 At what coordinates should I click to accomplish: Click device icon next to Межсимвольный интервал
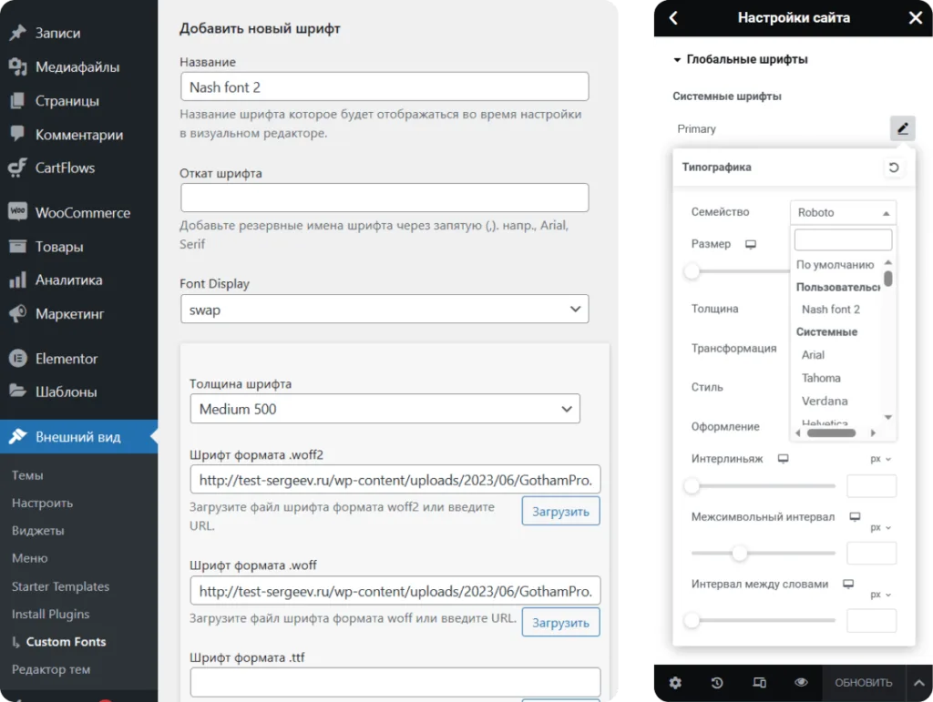click(855, 517)
